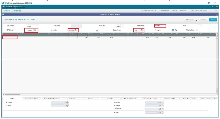
Task: Click the Quantidade cell in the first grid row
Action: pyautogui.click(x=82, y=37)
